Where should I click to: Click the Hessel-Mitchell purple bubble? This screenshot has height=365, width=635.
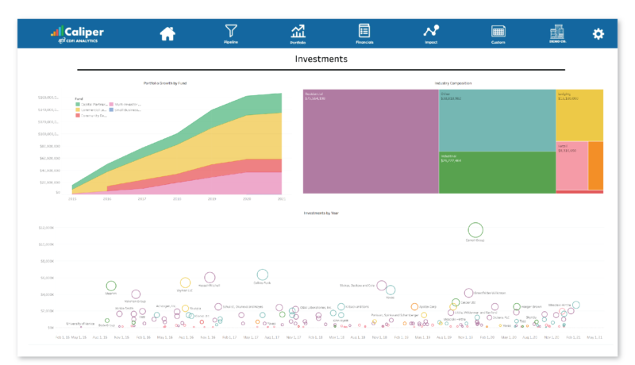click(210, 277)
